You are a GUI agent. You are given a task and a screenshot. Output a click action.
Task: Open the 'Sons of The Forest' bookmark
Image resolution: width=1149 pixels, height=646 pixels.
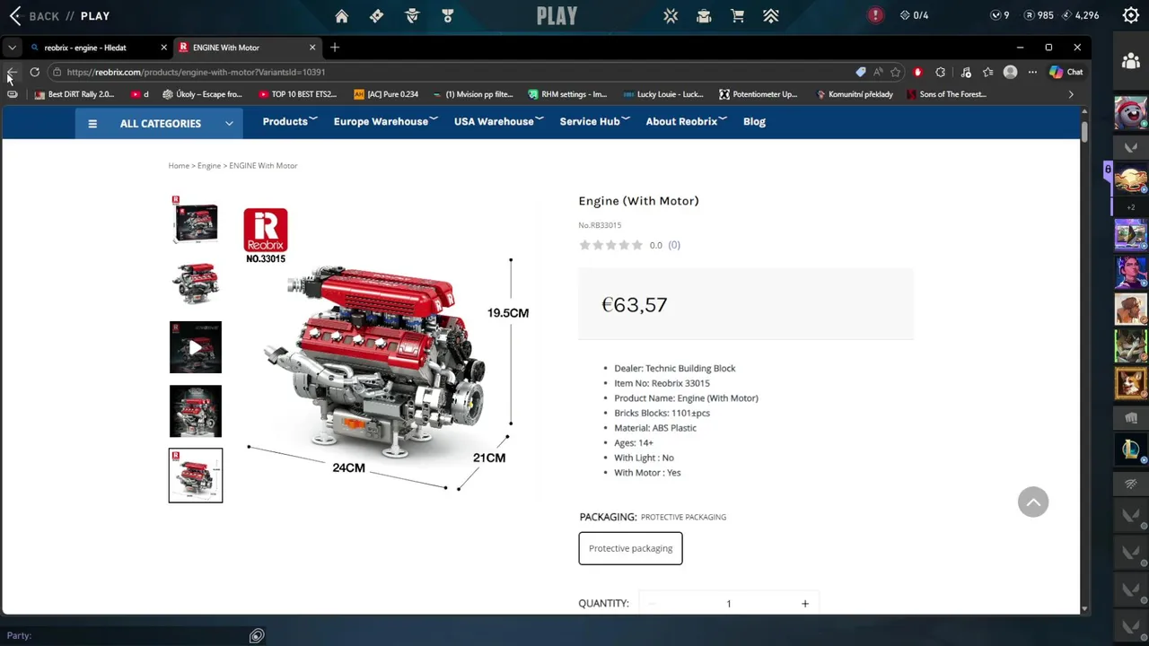coord(946,94)
